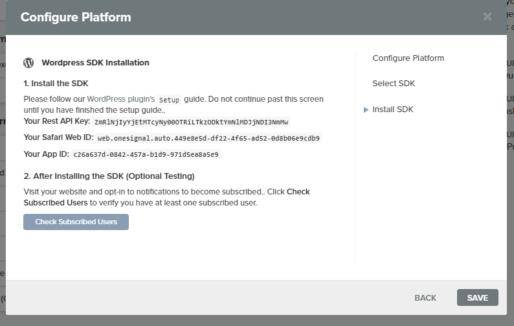Click the 'After Installing the SDK' heading
The width and height of the screenshot is (514, 326).
pyautogui.click(x=109, y=176)
